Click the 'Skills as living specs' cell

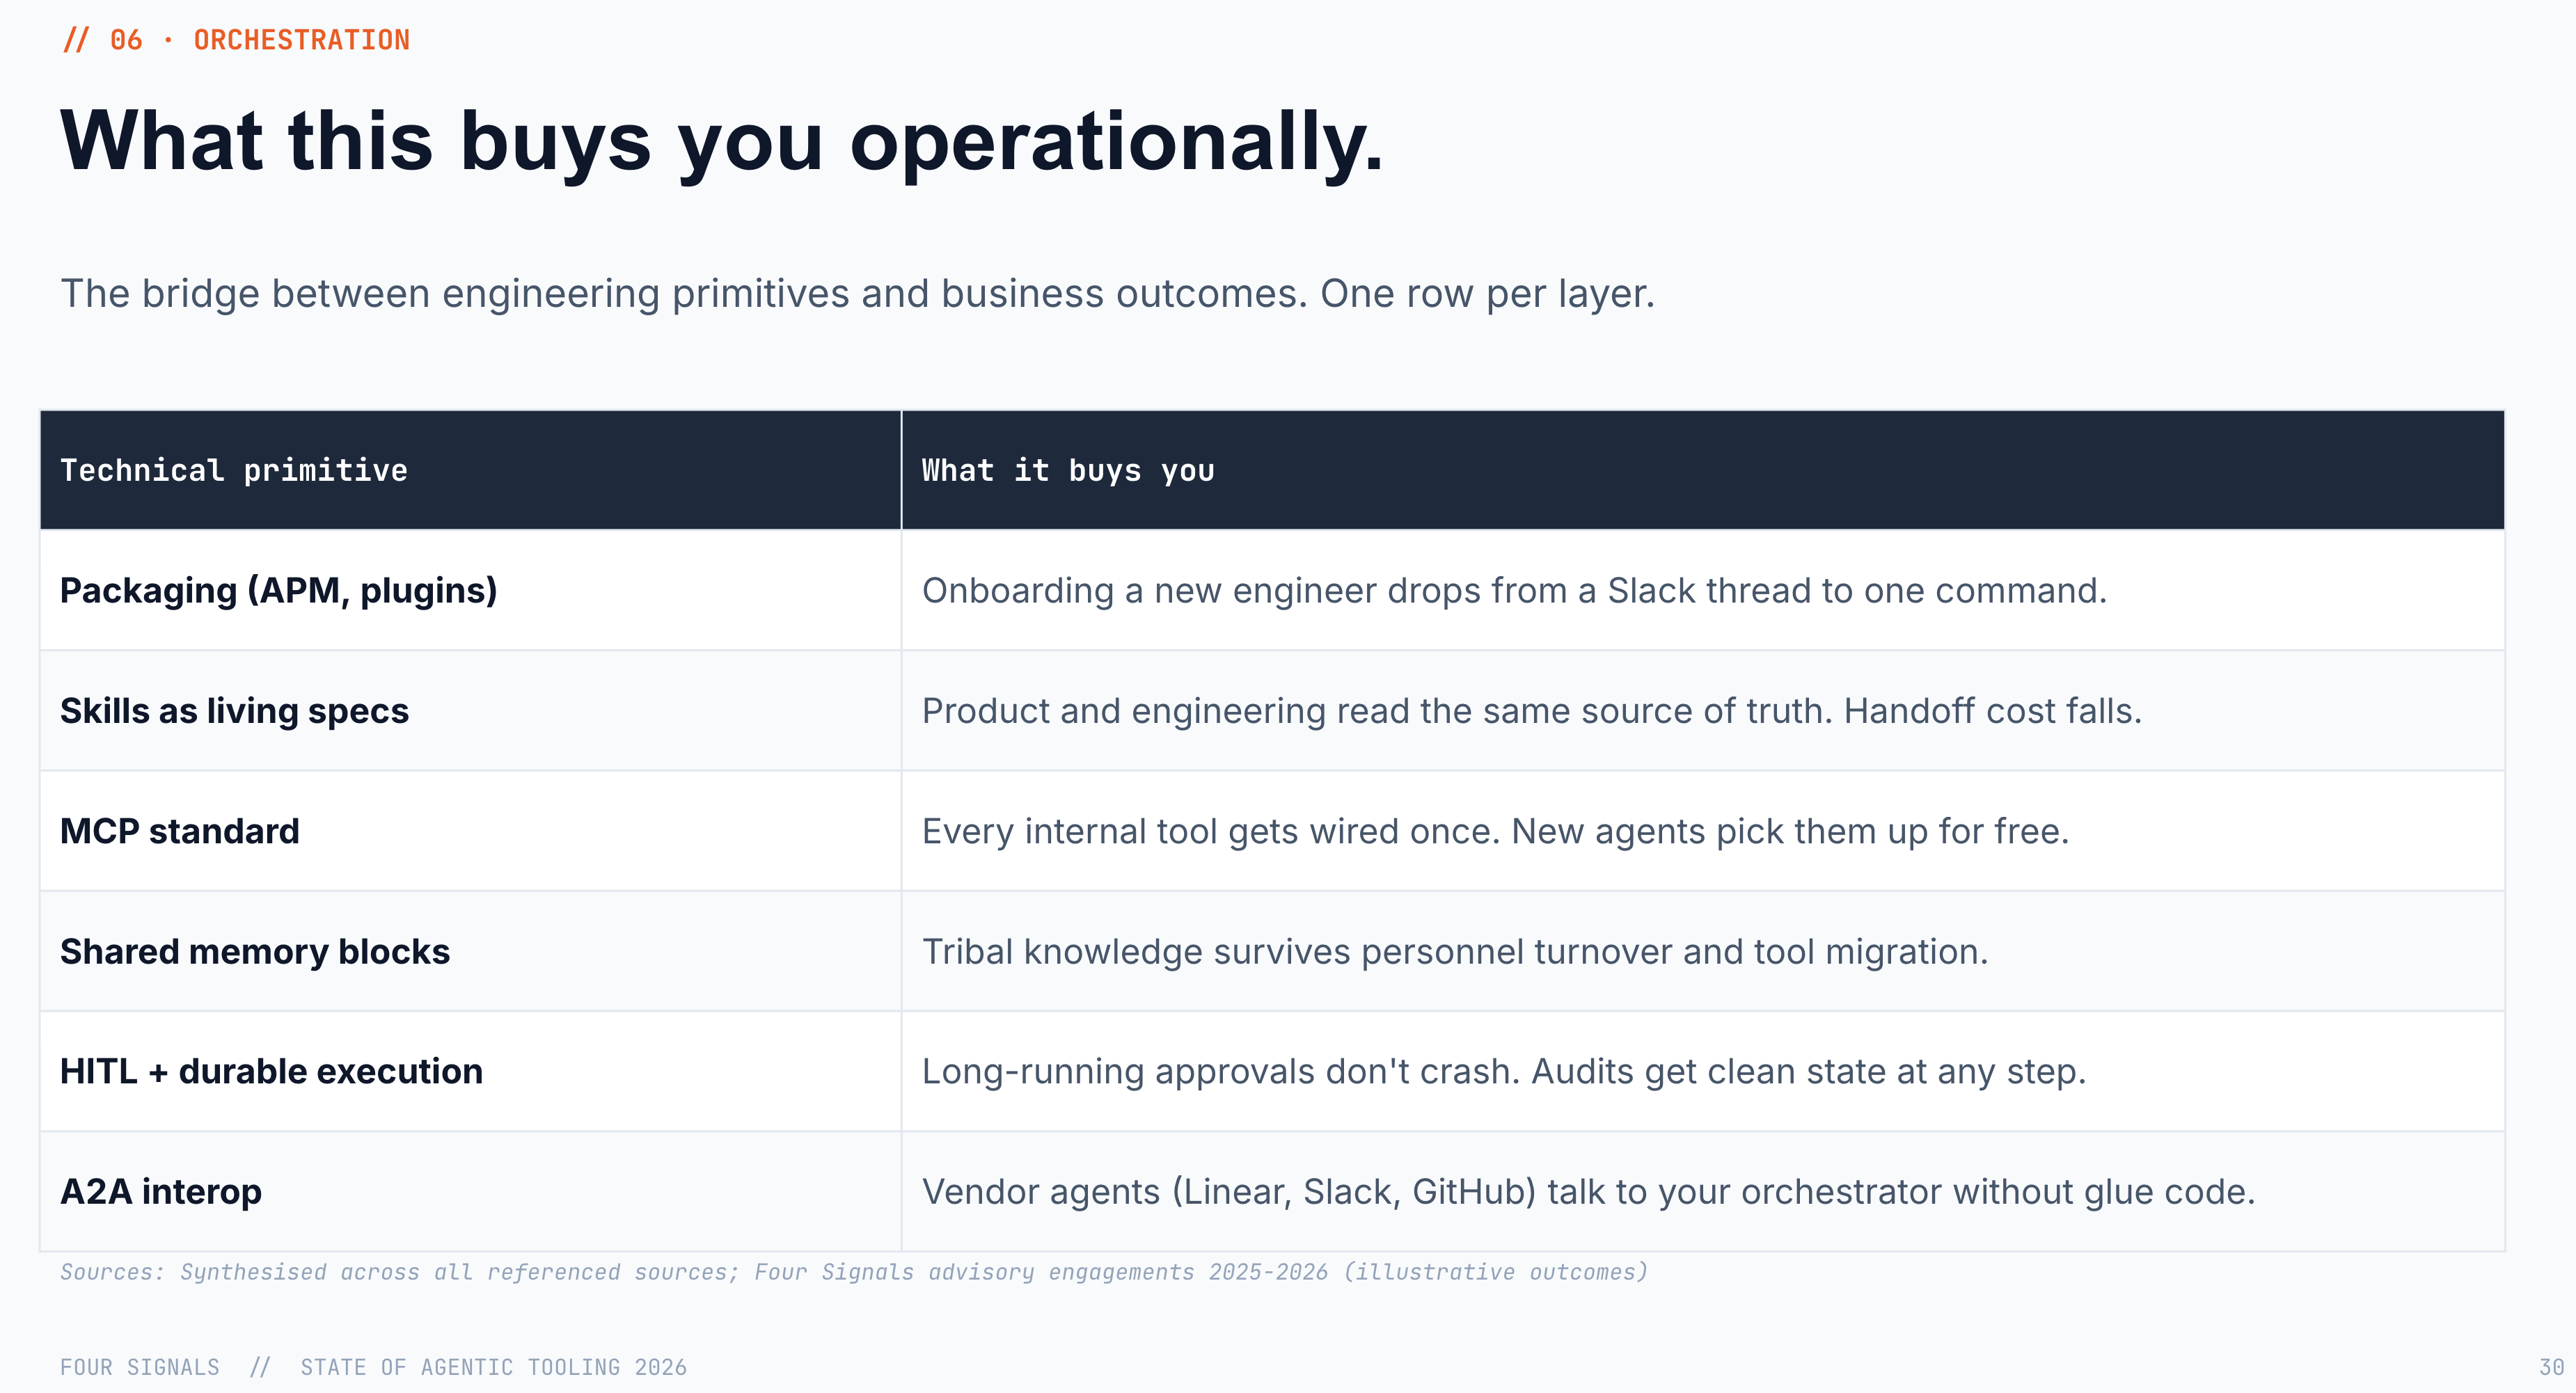tap(470, 711)
